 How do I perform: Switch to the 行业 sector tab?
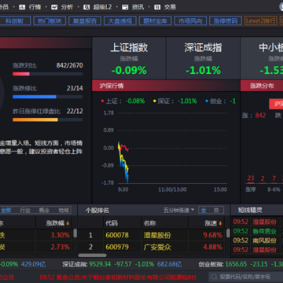pyautogui.click(x=25, y=210)
